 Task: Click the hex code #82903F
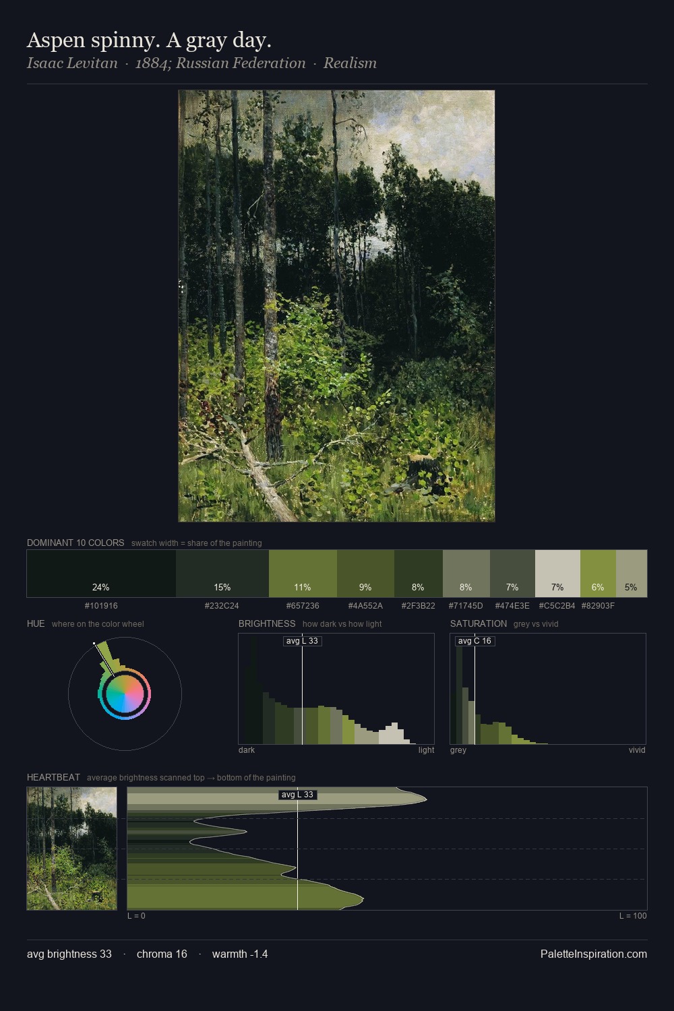click(x=598, y=606)
